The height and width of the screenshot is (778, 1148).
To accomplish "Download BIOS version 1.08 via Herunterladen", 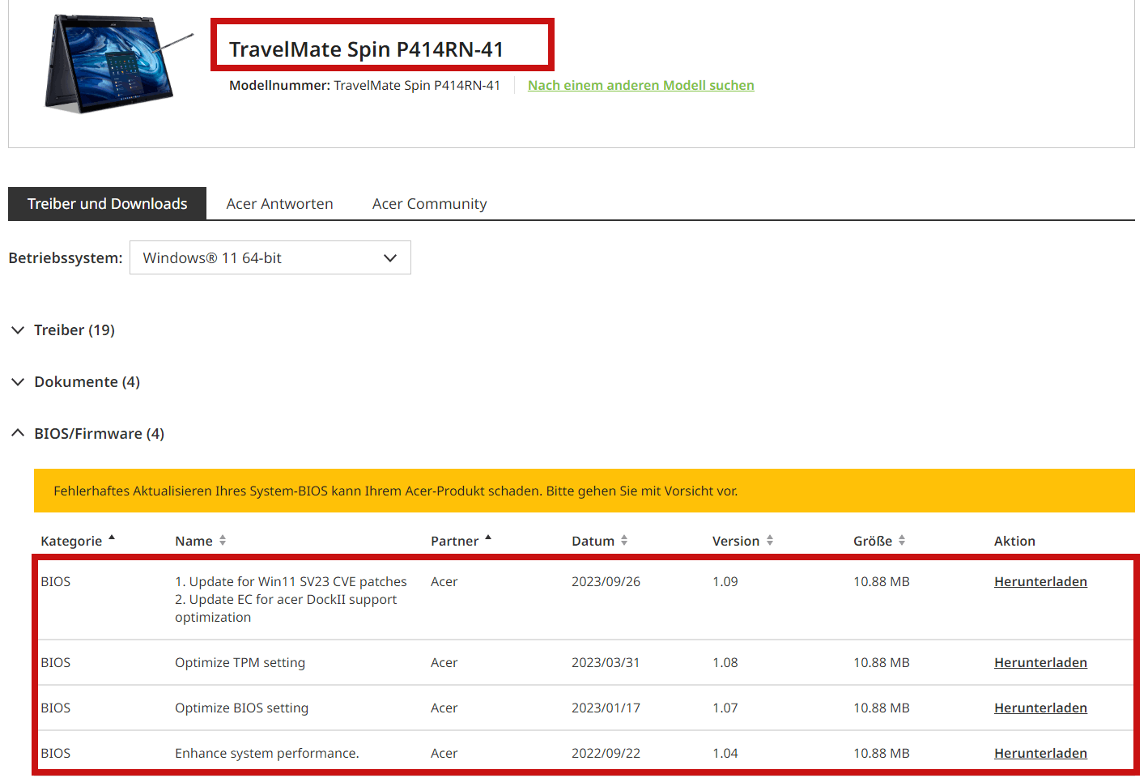I will (x=1040, y=662).
